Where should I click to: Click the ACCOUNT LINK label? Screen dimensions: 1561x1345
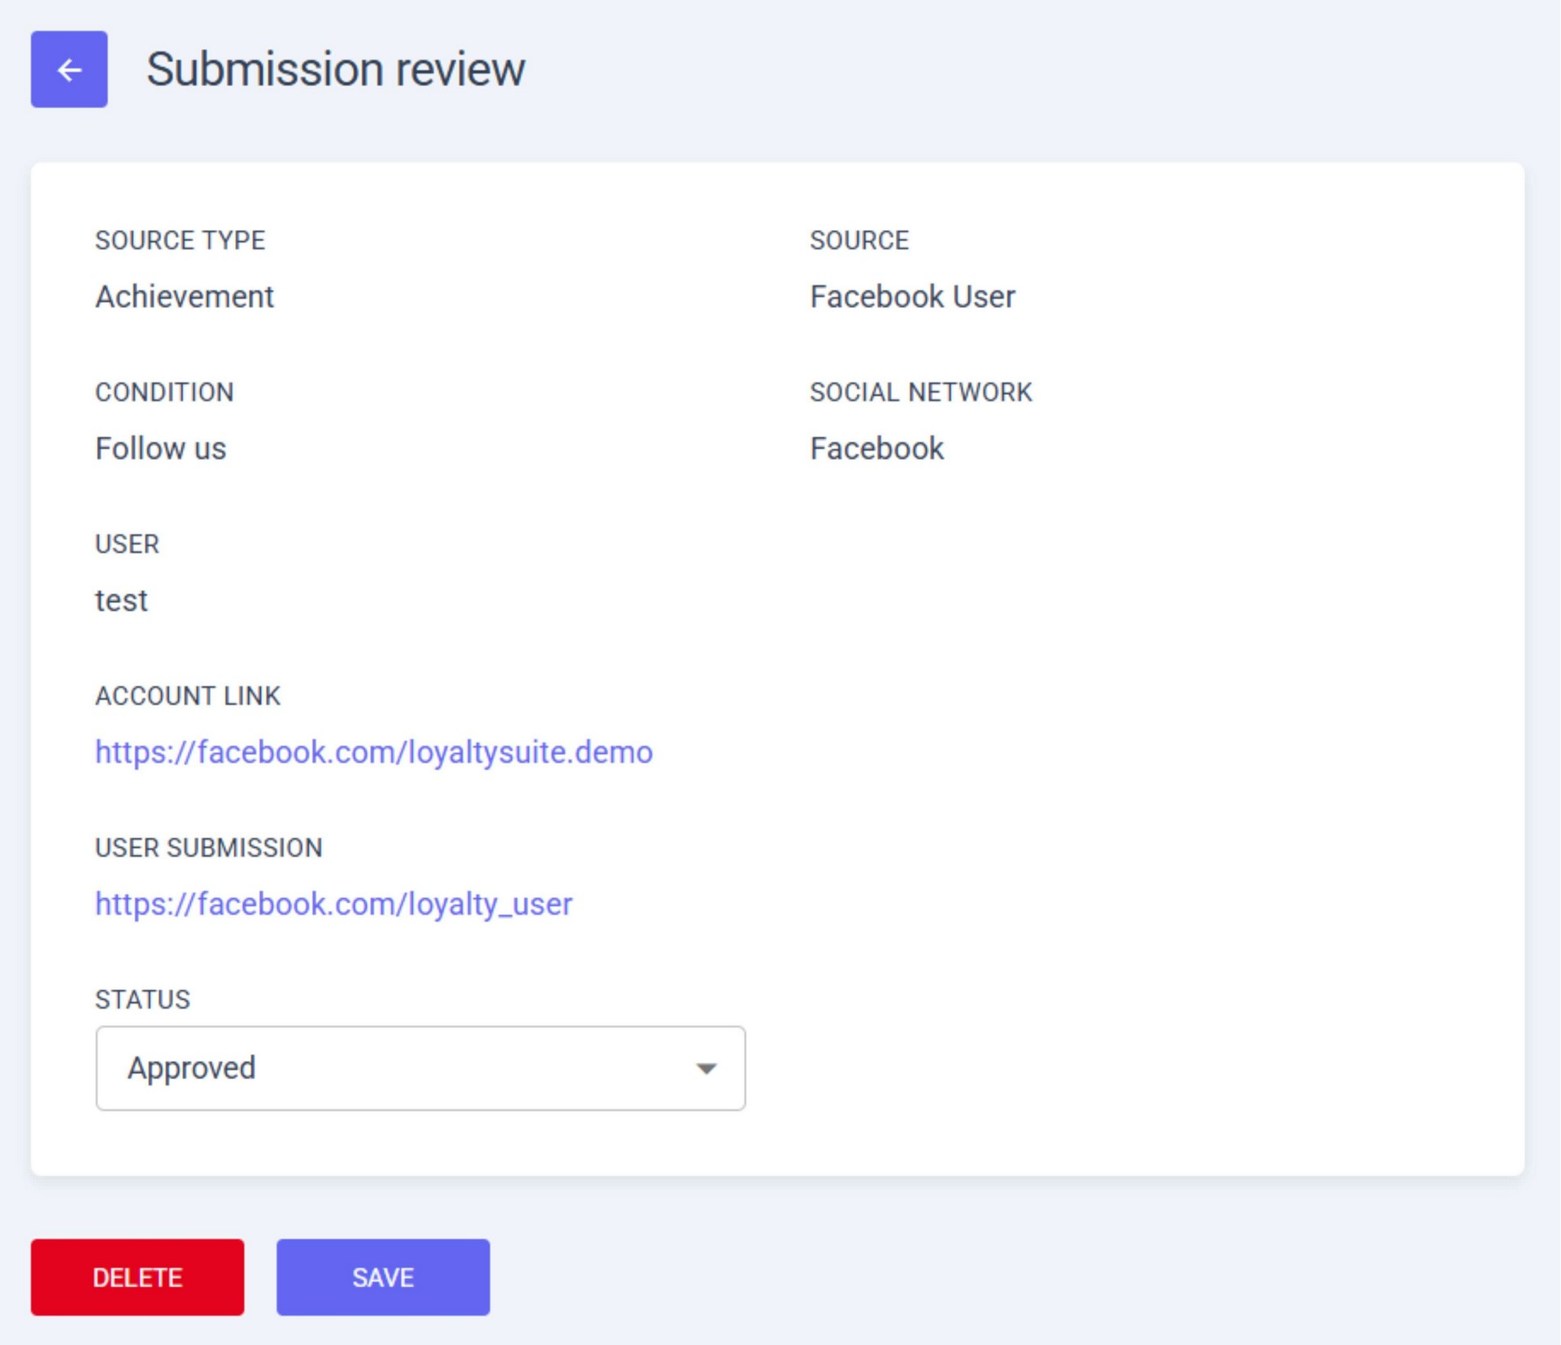[187, 696]
